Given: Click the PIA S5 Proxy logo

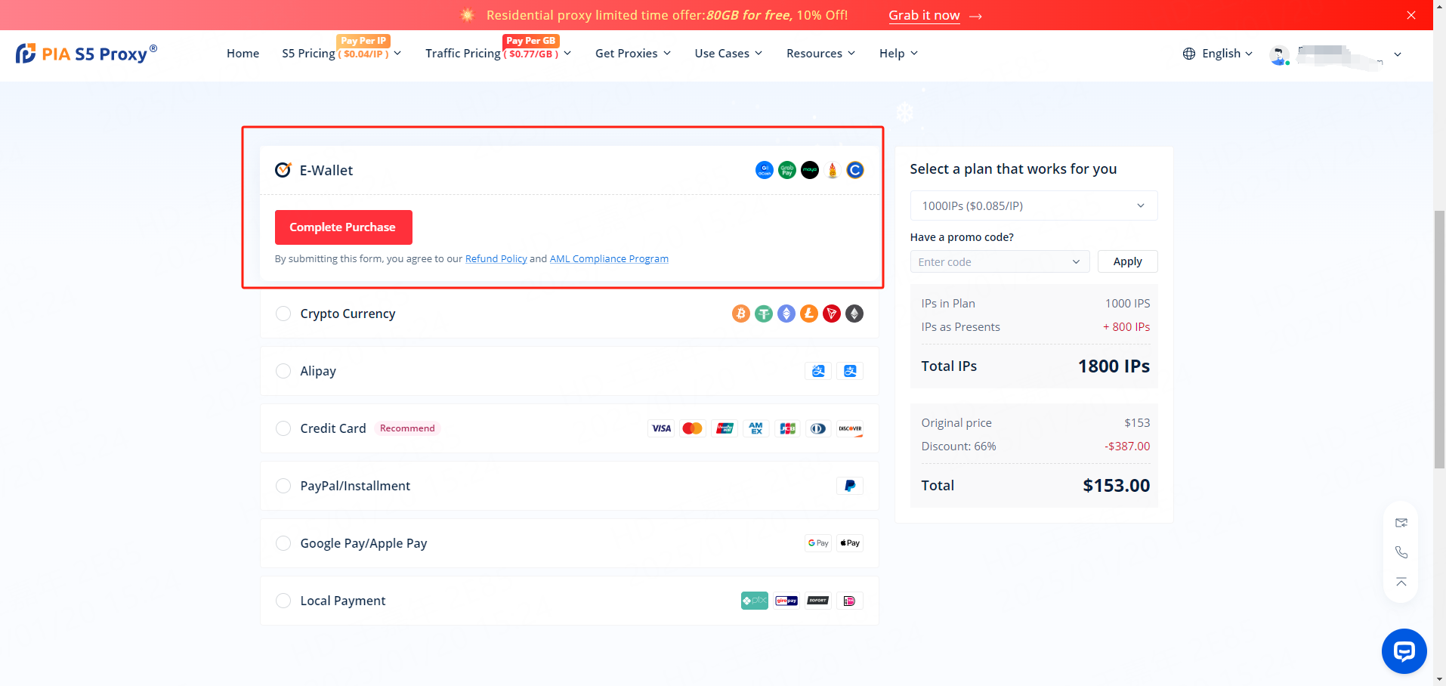Looking at the screenshot, I should click(86, 54).
